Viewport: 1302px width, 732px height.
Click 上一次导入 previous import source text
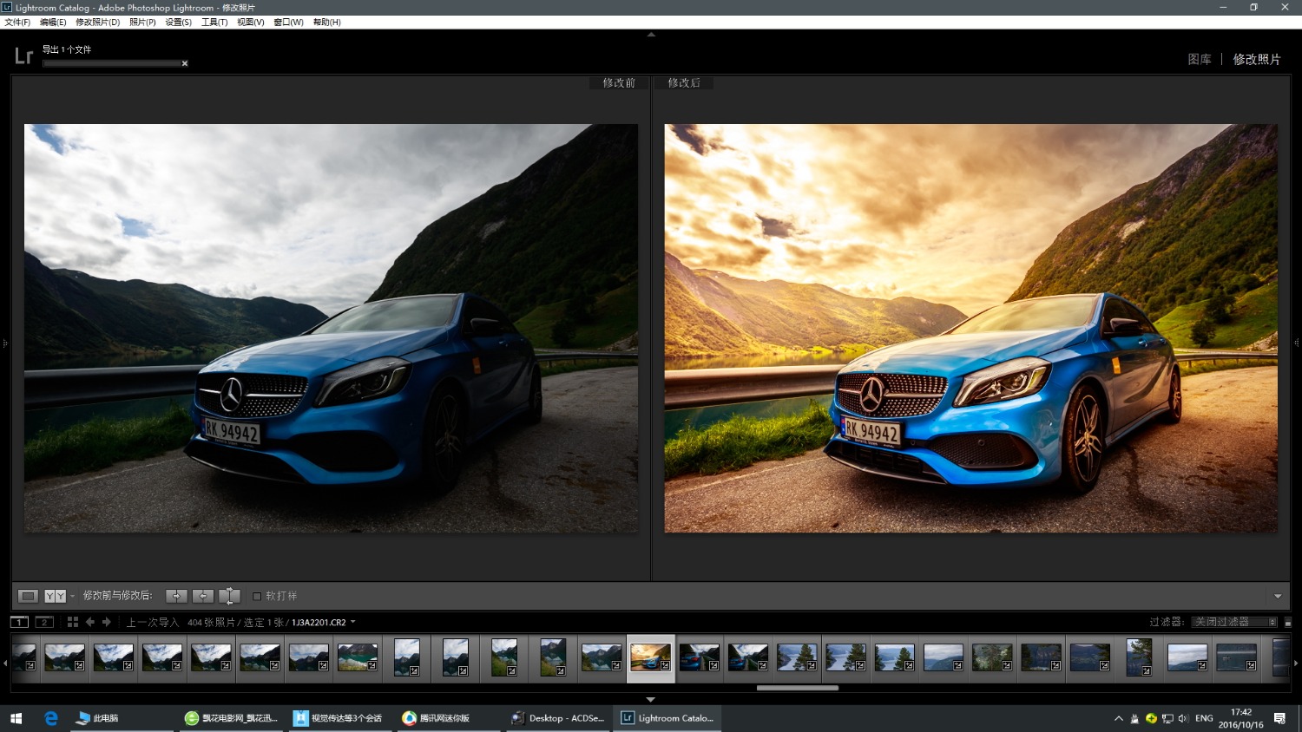click(x=153, y=622)
